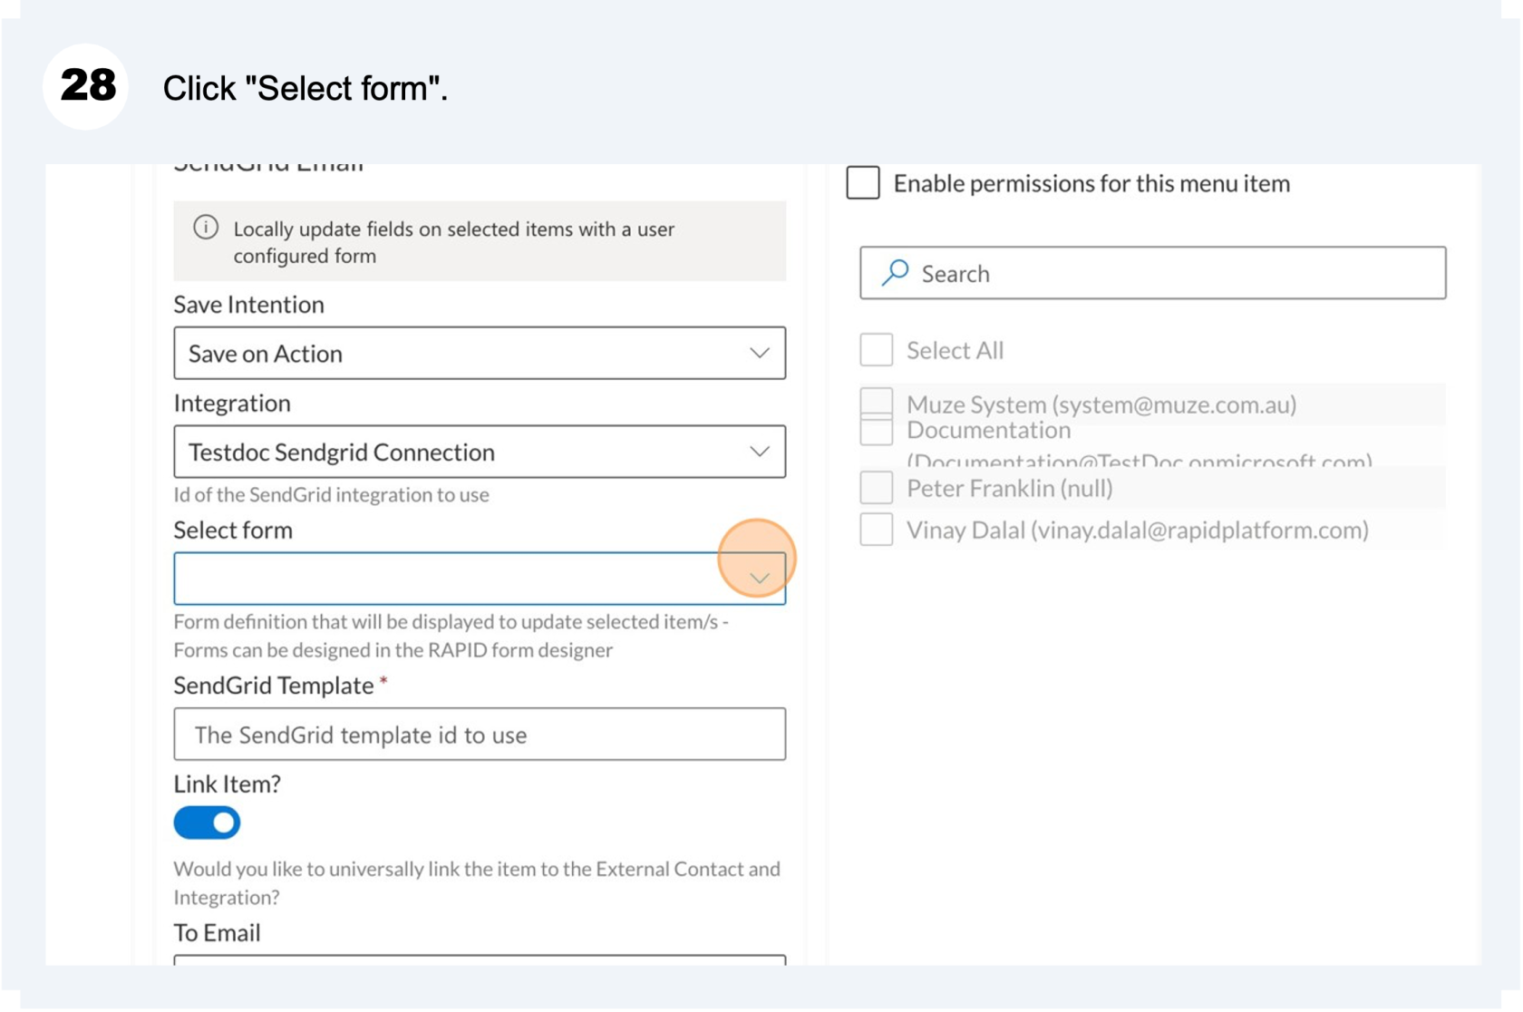
Task: Click the To Email label
Action: click(x=218, y=933)
